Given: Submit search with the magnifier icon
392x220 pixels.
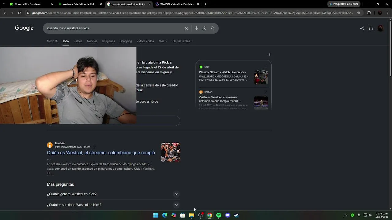Looking at the screenshot, I should pyautogui.click(x=213, y=28).
